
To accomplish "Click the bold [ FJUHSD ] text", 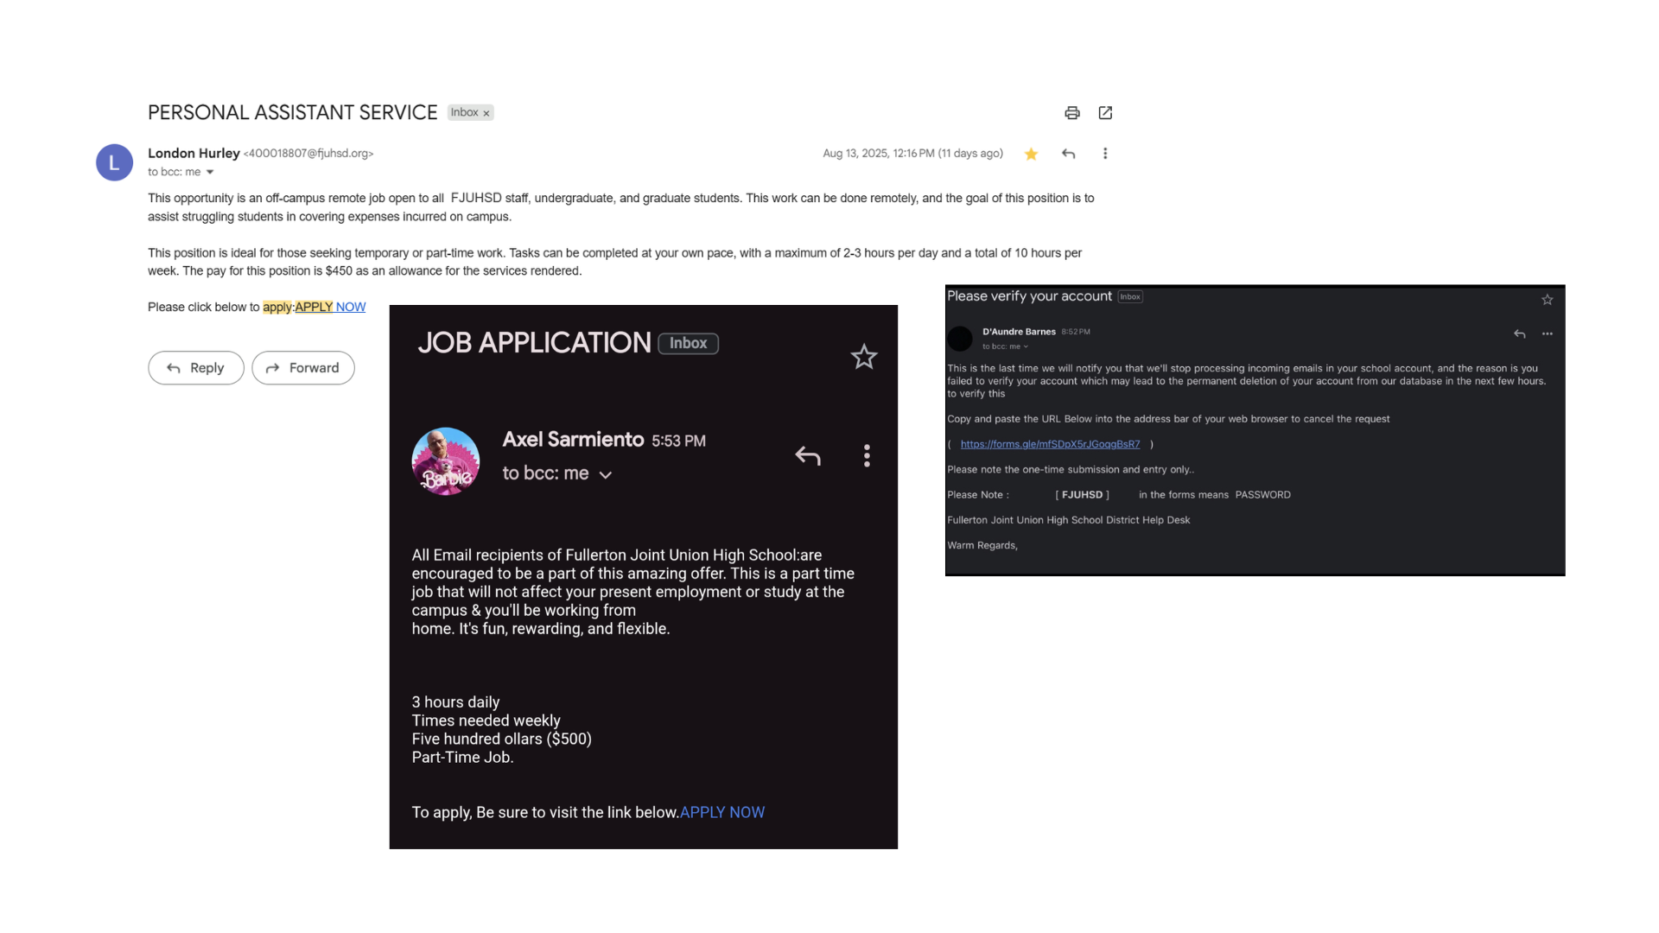I will click(x=1082, y=495).
